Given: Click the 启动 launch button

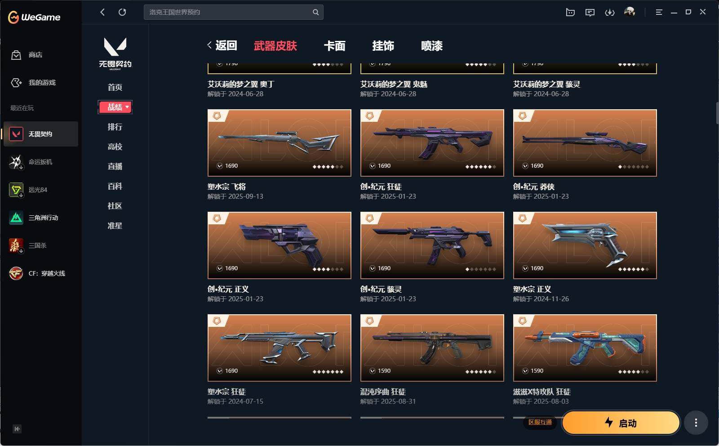Looking at the screenshot, I should [x=621, y=423].
